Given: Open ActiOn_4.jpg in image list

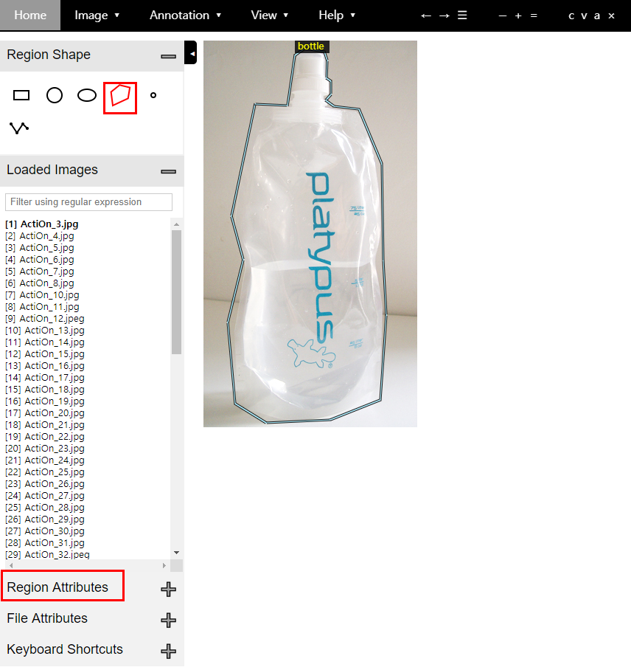Looking at the screenshot, I should coord(40,236).
